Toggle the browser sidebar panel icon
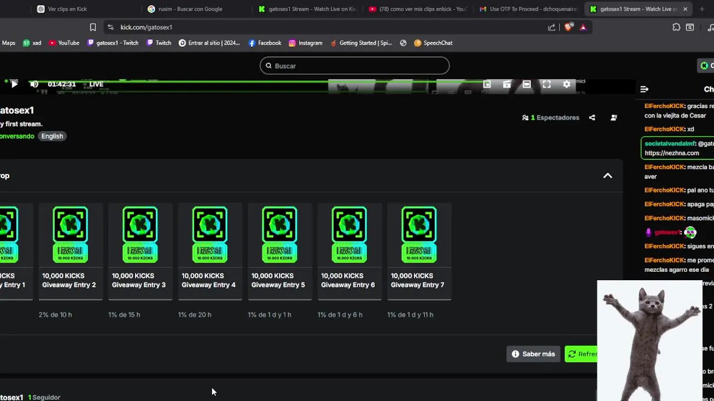Screen dimensions: 714x401 690,27
